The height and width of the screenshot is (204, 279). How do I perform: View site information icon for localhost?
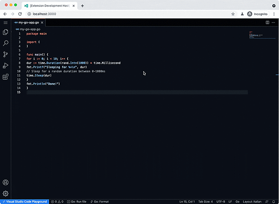click(x=29, y=14)
